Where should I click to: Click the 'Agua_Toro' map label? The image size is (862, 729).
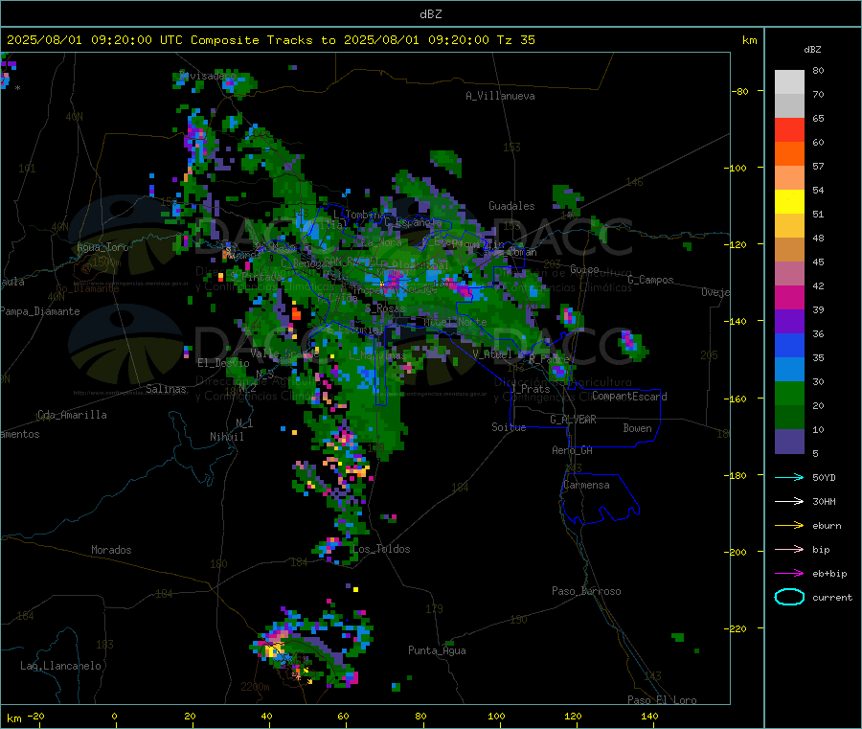102,247
